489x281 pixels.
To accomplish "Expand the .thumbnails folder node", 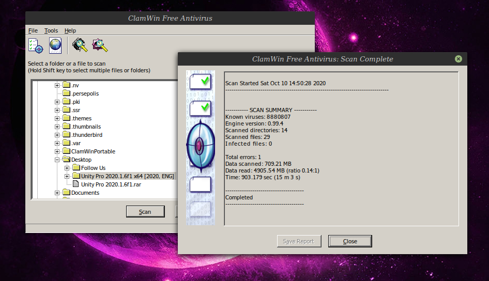I will [x=57, y=127].
